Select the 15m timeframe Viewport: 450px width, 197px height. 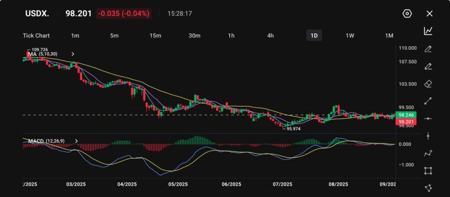155,35
